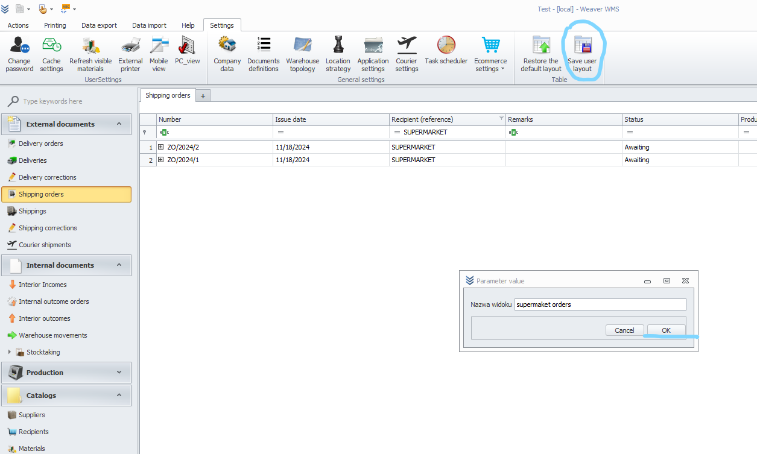Collapse the External documents section
757x454 pixels.
pyautogui.click(x=119, y=124)
